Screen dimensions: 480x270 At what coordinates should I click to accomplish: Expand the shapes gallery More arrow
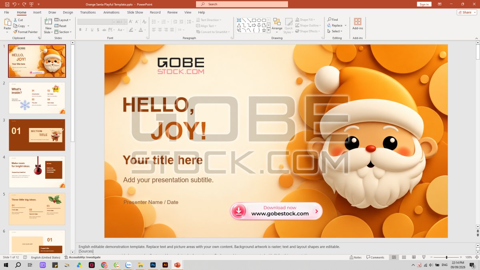coord(269,30)
